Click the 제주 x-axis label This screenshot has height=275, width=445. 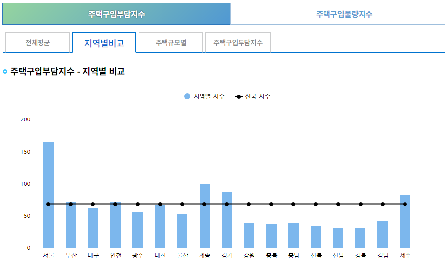pyautogui.click(x=405, y=255)
